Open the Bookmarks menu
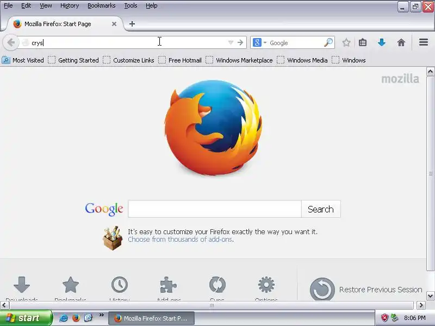The width and height of the screenshot is (435, 326). click(102, 5)
